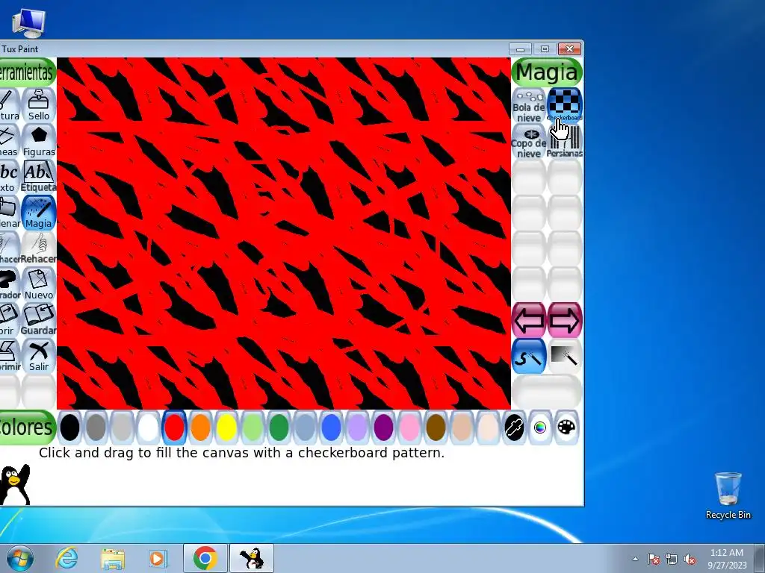Minimize the Tux Paint window

[520, 48]
